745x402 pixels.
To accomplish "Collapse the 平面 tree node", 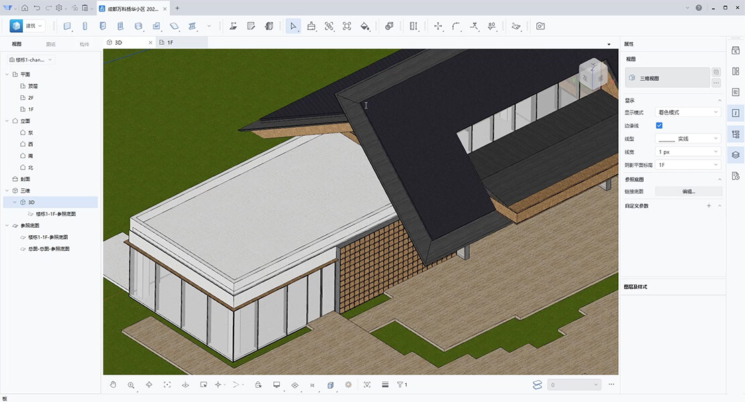I will pyautogui.click(x=7, y=74).
